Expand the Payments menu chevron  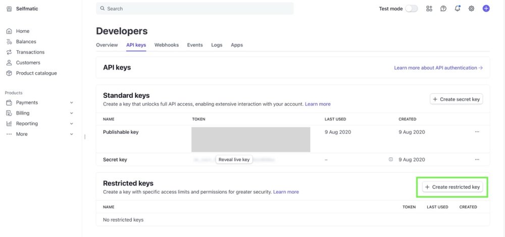click(71, 103)
